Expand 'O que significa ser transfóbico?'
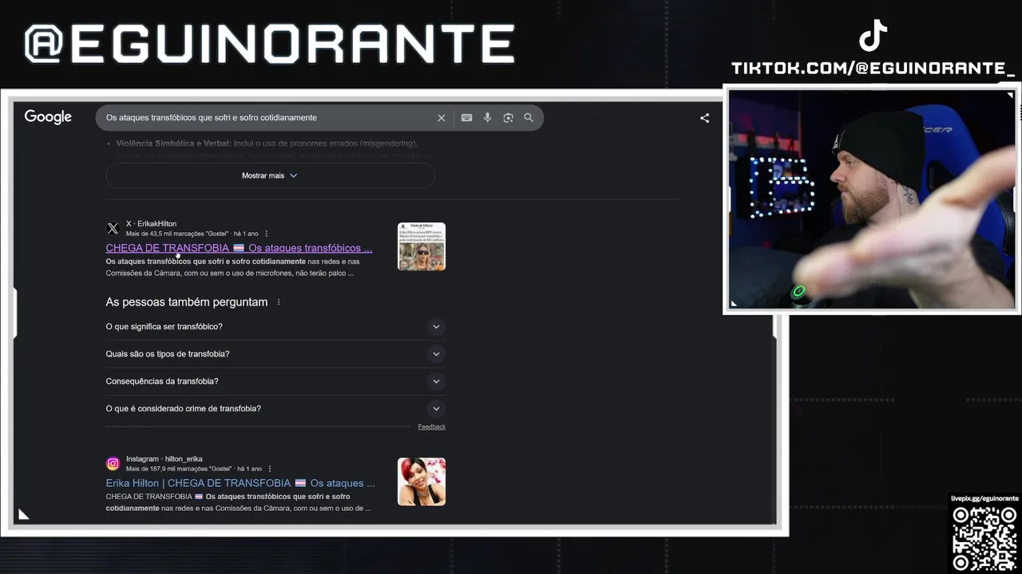Viewport: 1022px width, 574px height. (275, 327)
